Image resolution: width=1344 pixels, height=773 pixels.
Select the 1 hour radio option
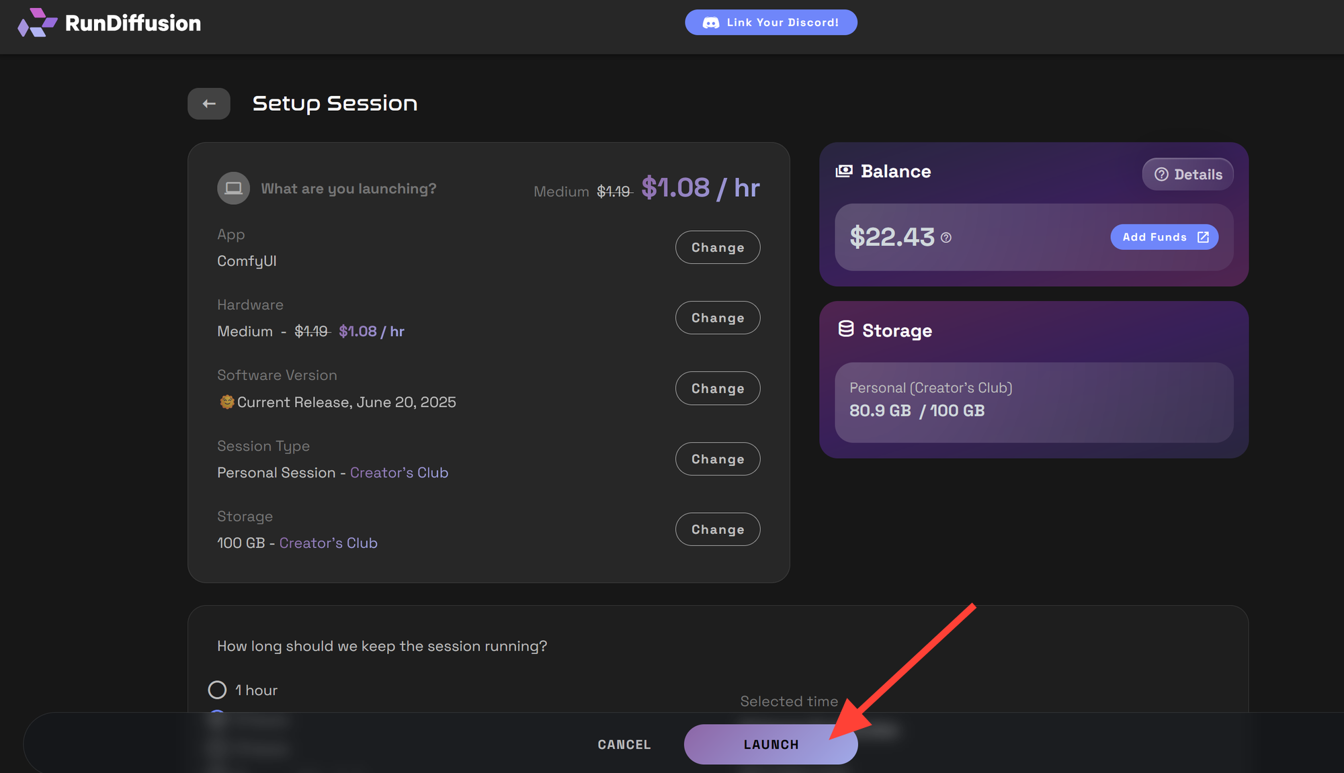tap(217, 690)
